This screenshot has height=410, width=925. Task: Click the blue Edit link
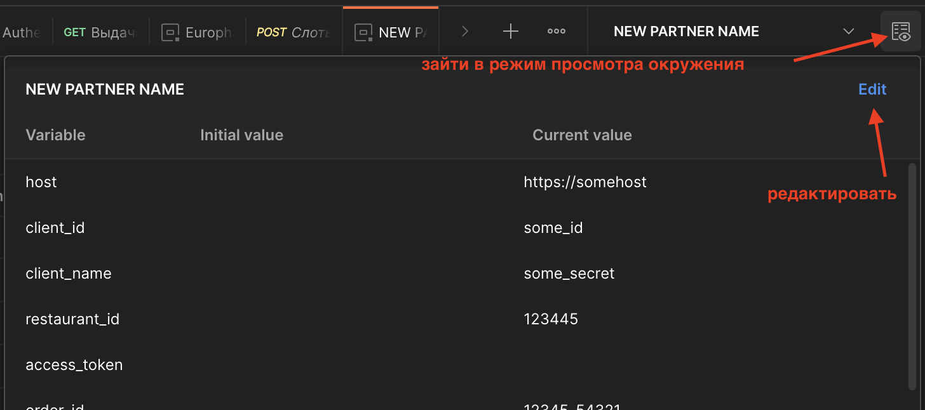click(872, 89)
